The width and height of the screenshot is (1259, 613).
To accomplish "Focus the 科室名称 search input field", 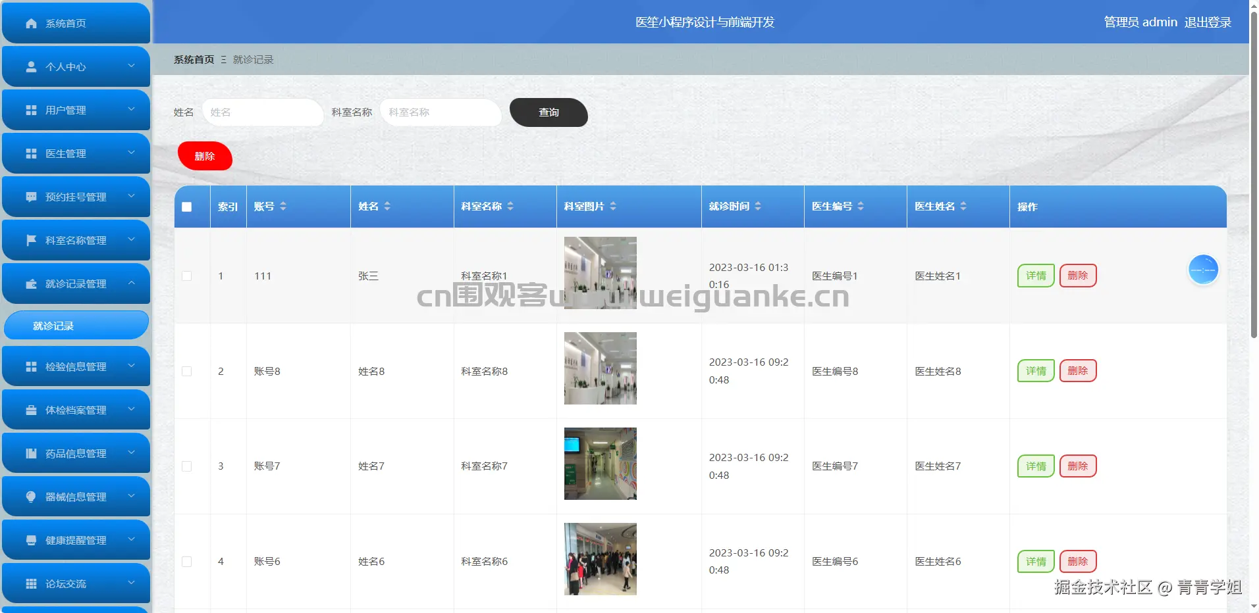I will click(x=441, y=112).
